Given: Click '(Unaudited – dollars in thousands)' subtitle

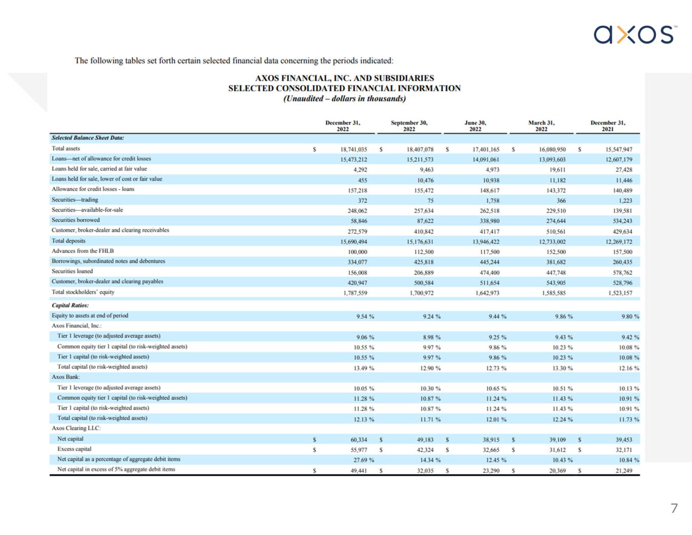Looking at the screenshot, I should (345, 98).
